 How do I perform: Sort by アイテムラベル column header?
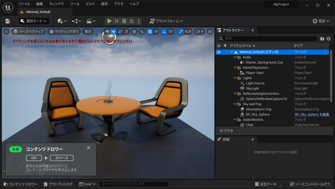click(260, 46)
